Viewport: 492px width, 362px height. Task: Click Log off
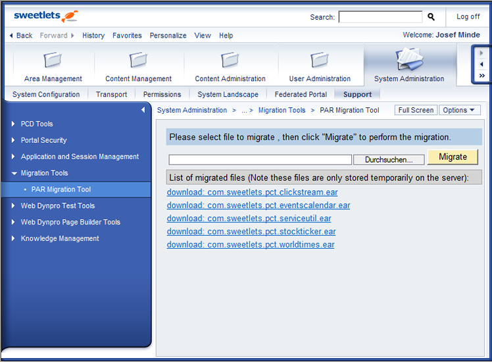coord(468,16)
